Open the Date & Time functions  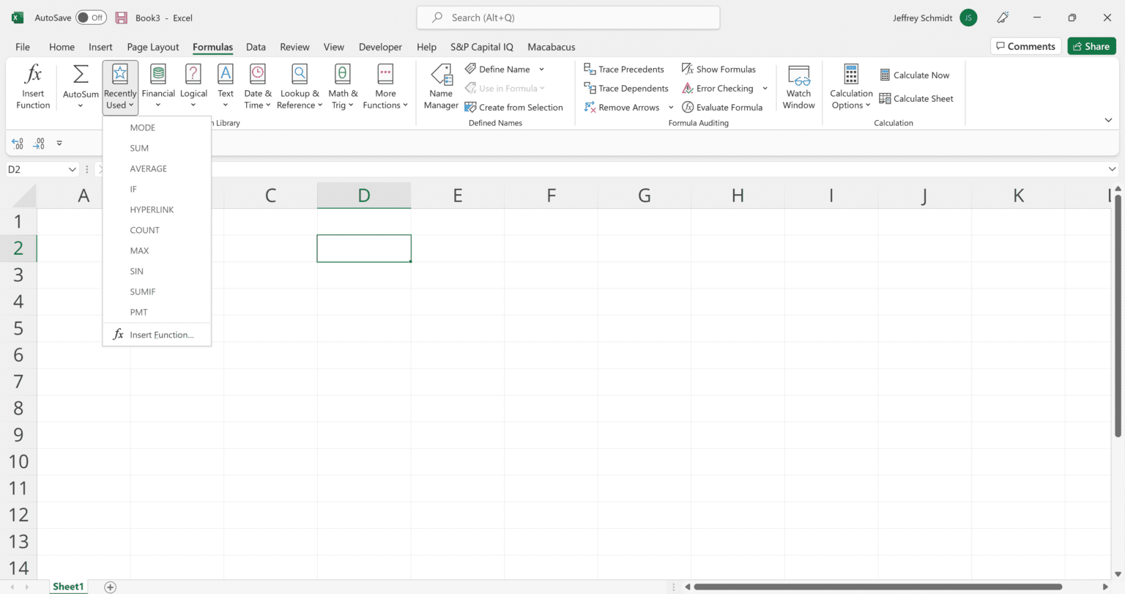257,85
